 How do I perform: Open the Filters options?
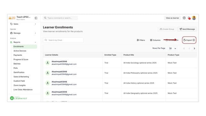(x=141, y=40)
